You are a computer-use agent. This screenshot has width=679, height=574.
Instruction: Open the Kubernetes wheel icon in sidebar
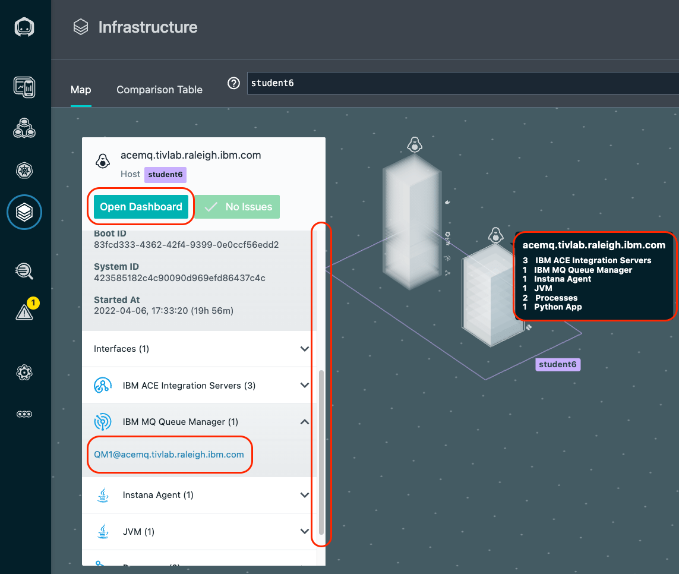(24, 171)
